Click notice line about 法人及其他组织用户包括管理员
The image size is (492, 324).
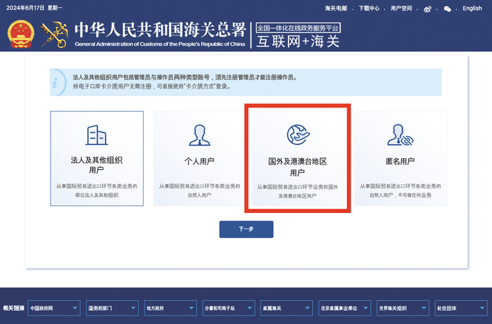(x=185, y=77)
